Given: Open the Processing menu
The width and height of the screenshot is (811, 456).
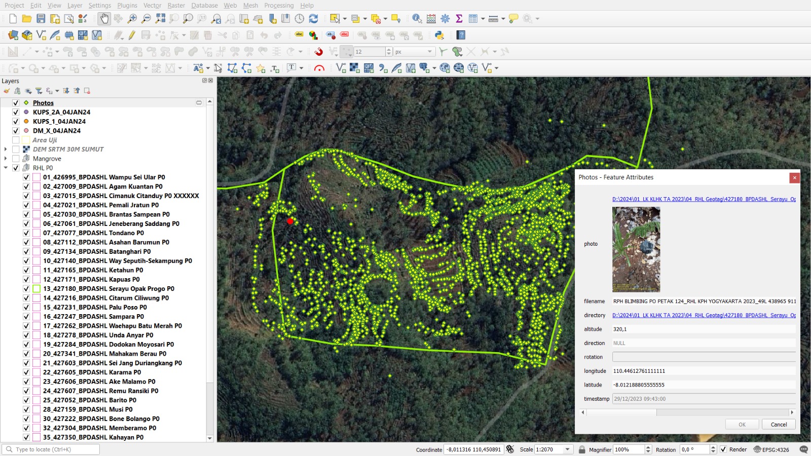Looking at the screenshot, I should 278,5.
